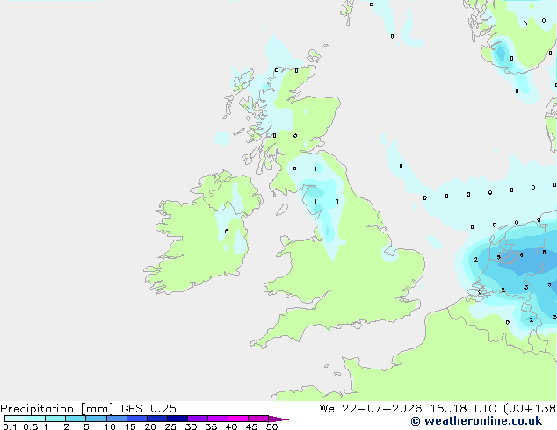Click the 35–40 mm legend color swatch

click(218, 419)
